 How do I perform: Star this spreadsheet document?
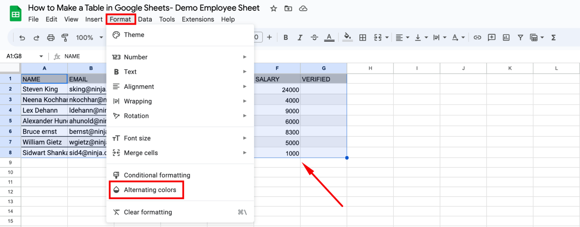(x=273, y=8)
